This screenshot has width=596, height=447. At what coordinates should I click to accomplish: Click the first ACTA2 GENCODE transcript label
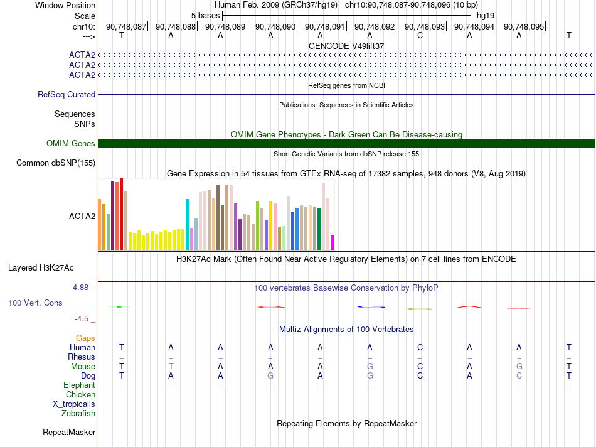(82, 55)
